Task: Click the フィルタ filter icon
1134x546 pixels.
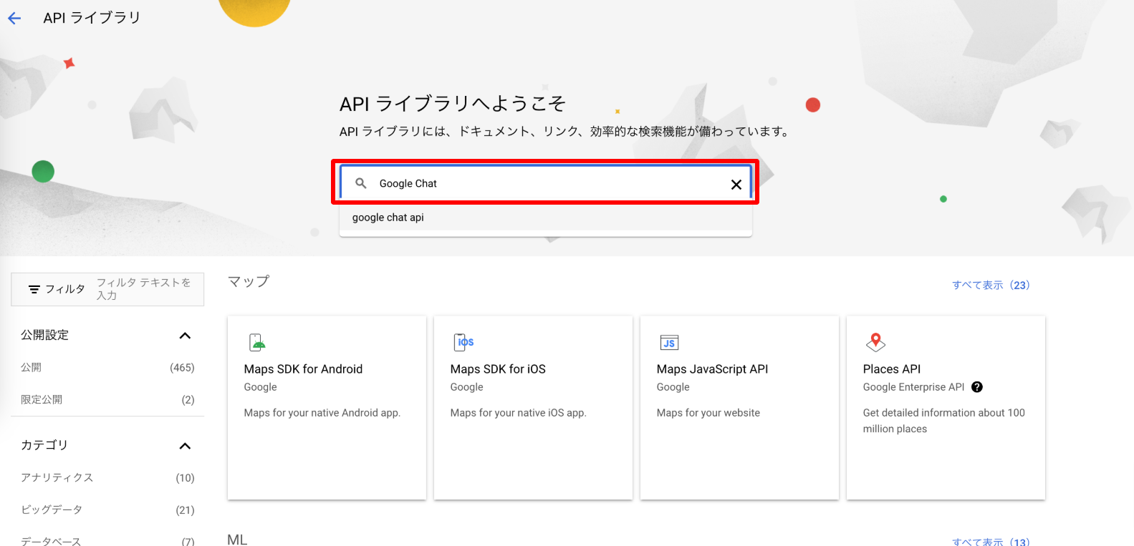Action: 34,289
